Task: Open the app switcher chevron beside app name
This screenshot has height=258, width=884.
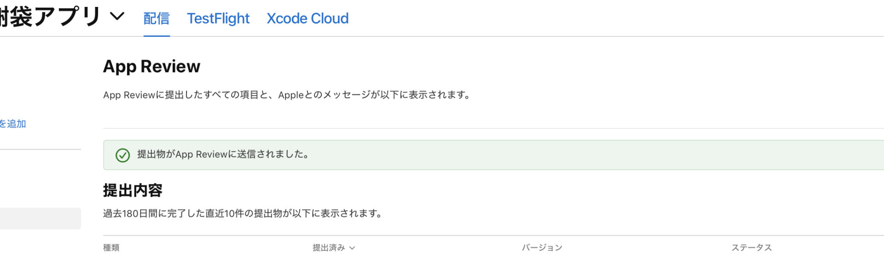Action: 117,17
